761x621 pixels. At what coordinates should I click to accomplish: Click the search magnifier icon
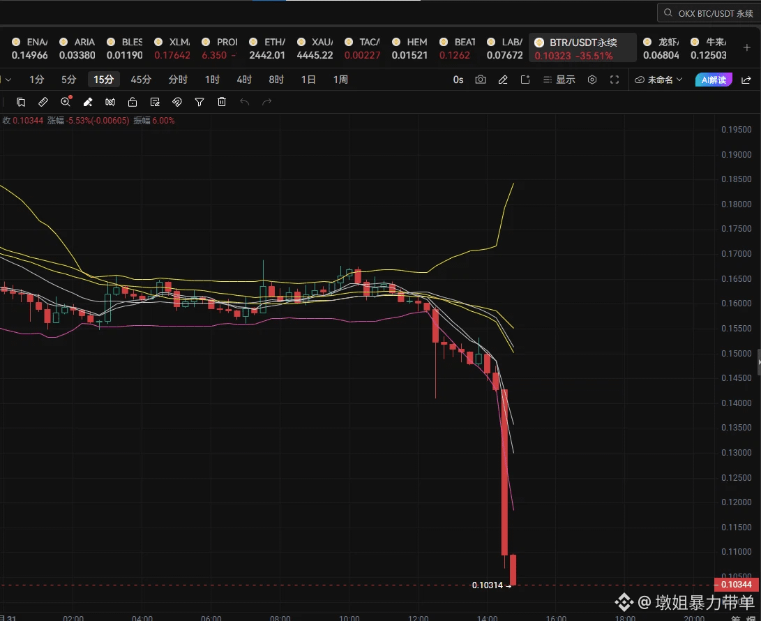(668, 13)
